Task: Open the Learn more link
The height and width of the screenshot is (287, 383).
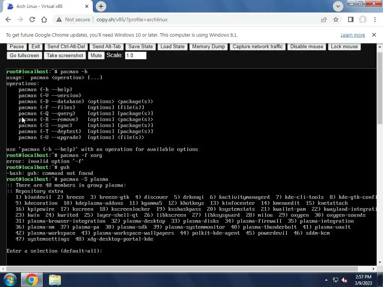Action: [353, 35]
